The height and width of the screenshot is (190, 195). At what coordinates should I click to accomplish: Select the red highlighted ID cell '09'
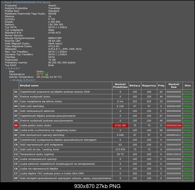point(16,125)
